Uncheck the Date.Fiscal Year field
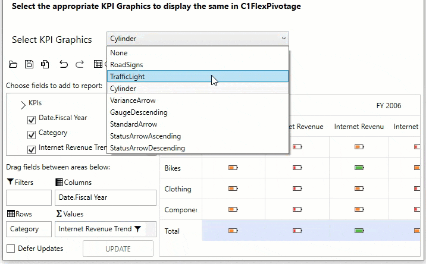Image resolution: width=426 pixels, height=264 pixels. click(32, 120)
